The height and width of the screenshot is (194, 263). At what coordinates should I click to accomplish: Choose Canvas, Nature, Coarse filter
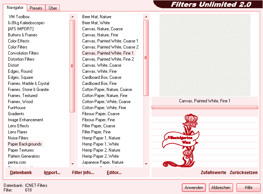click(103, 29)
